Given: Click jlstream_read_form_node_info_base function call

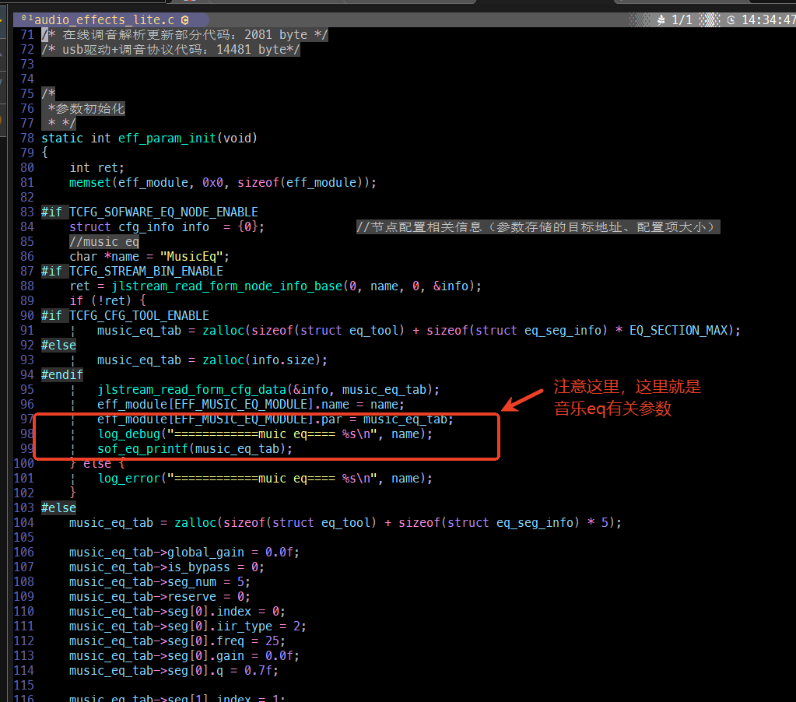Looking at the screenshot, I should coord(227,286).
